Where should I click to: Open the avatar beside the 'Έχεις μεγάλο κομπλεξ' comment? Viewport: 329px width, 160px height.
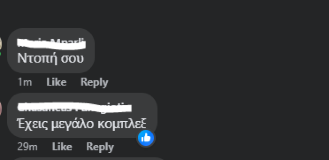click(x=1, y=108)
